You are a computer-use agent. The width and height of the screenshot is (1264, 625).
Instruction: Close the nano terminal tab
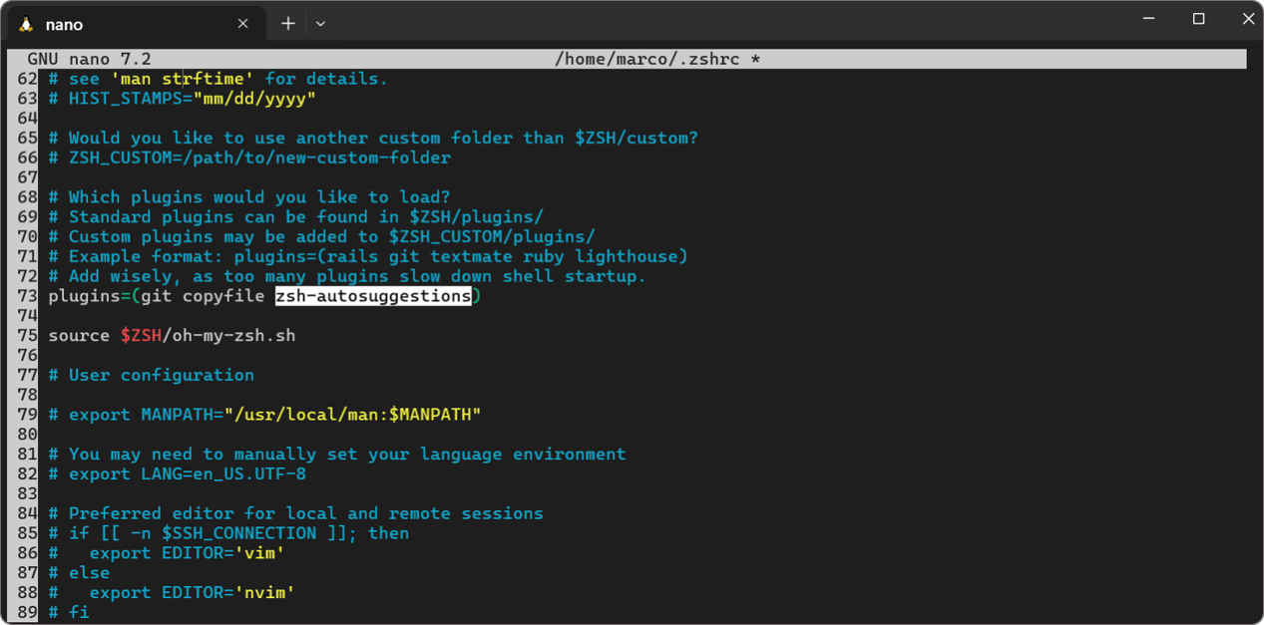242,24
